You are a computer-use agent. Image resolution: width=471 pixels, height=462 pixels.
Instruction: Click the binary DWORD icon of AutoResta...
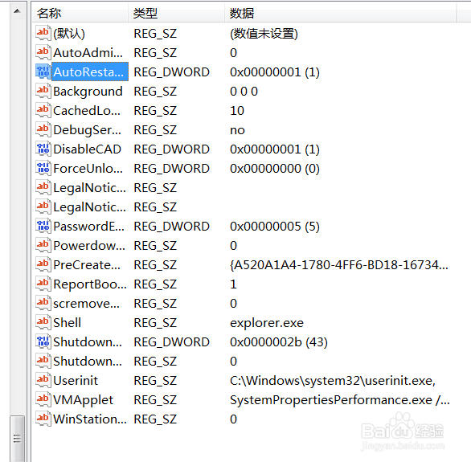(x=43, y=72)
